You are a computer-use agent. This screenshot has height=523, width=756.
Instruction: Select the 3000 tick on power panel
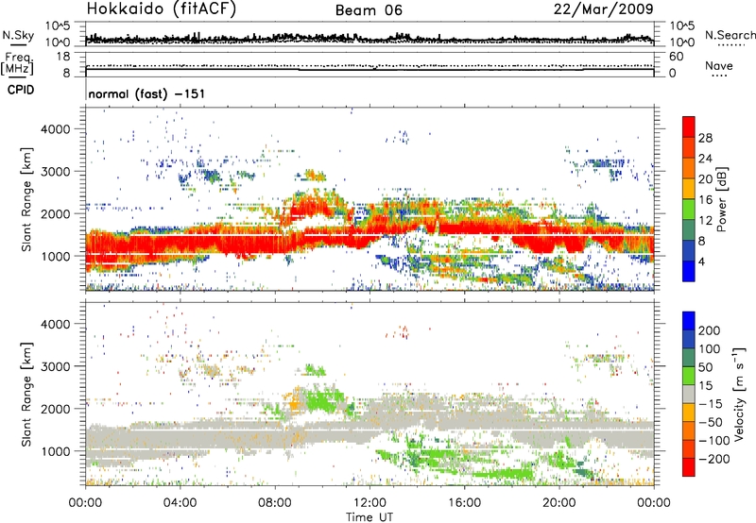[x=56, y=172]
